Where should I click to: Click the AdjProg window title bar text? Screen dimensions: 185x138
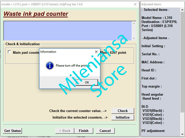point(42,4)
